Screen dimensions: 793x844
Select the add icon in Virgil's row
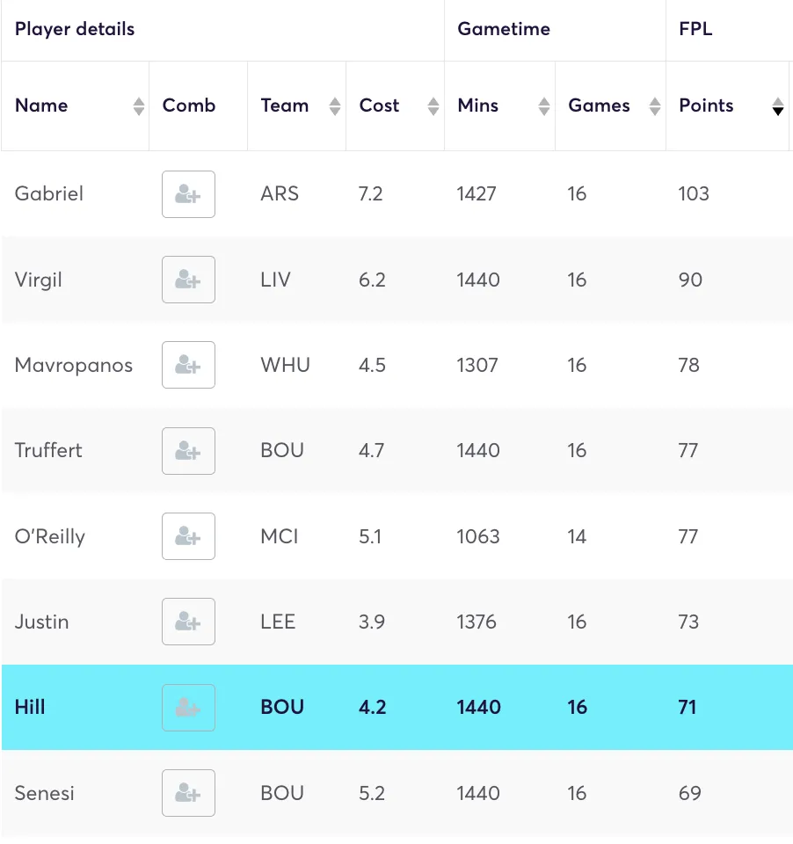(188, 280)
